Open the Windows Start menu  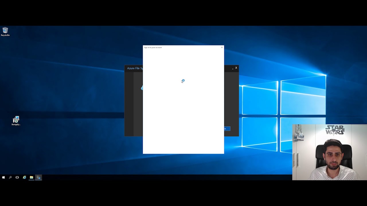[3, 177]
